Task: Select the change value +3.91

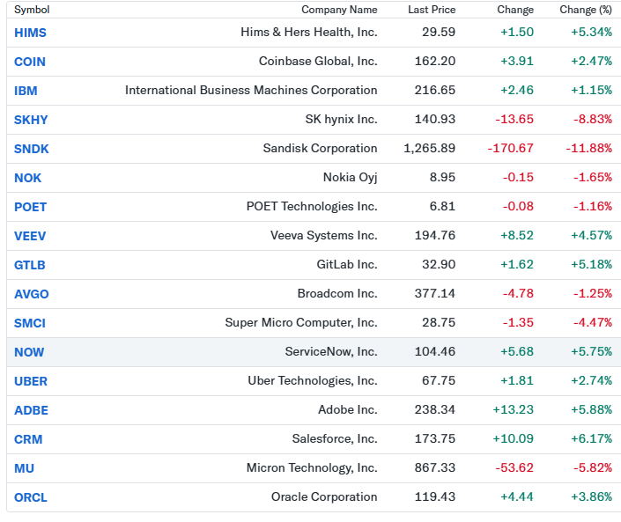Action: tap(517, 61)
